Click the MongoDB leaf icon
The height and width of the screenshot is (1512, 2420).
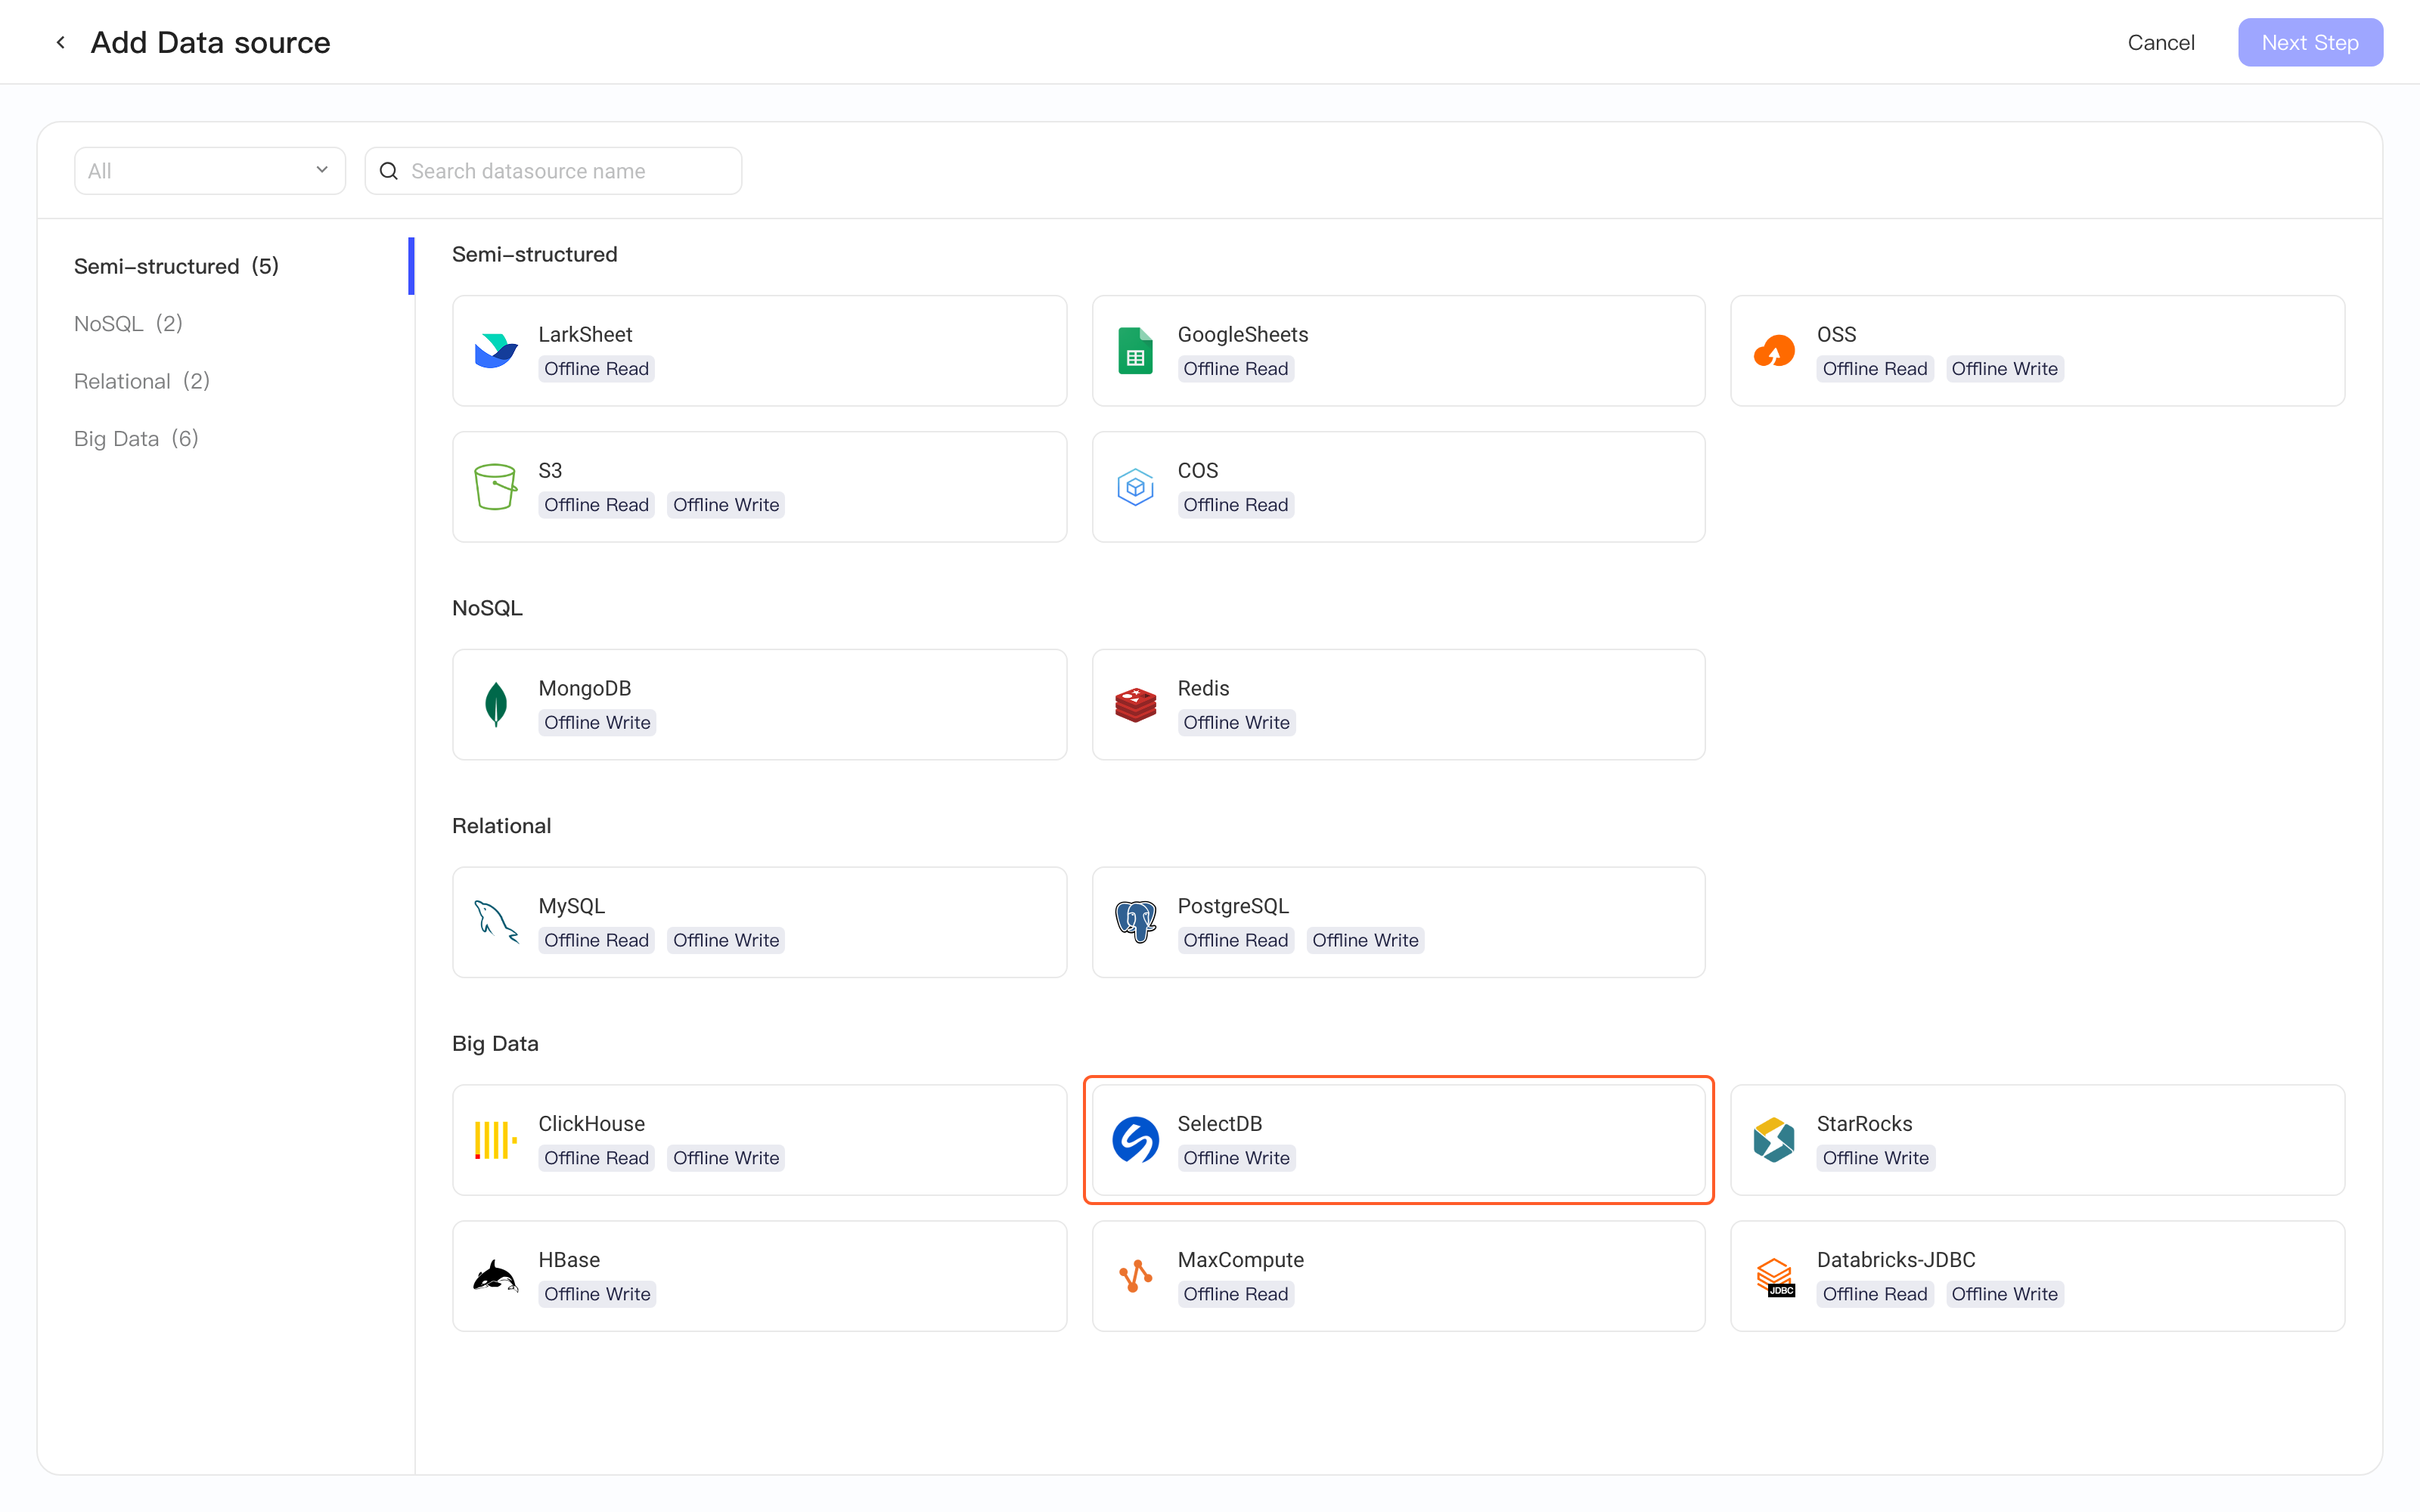496,705
